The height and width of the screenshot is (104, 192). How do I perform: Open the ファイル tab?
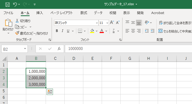click(8, 13)
